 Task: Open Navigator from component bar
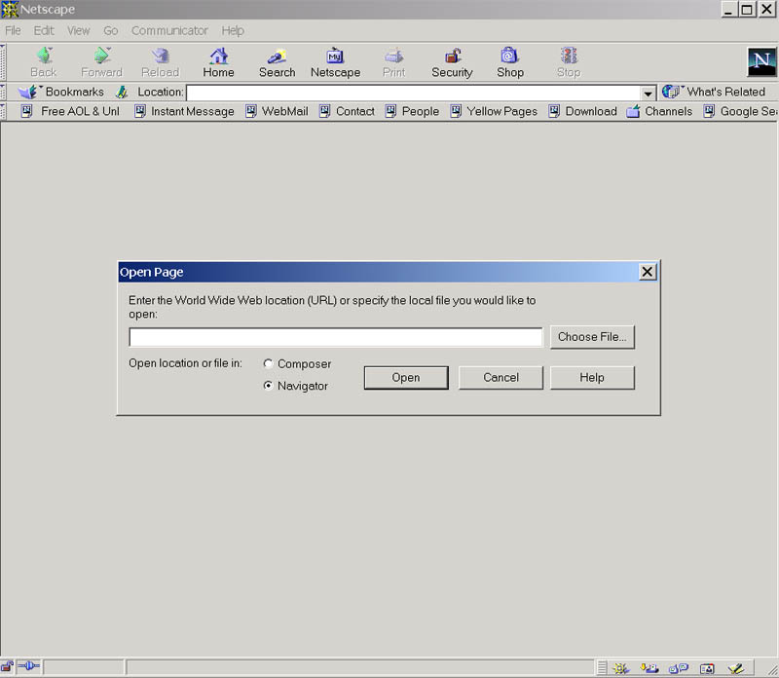click(620, 668)
